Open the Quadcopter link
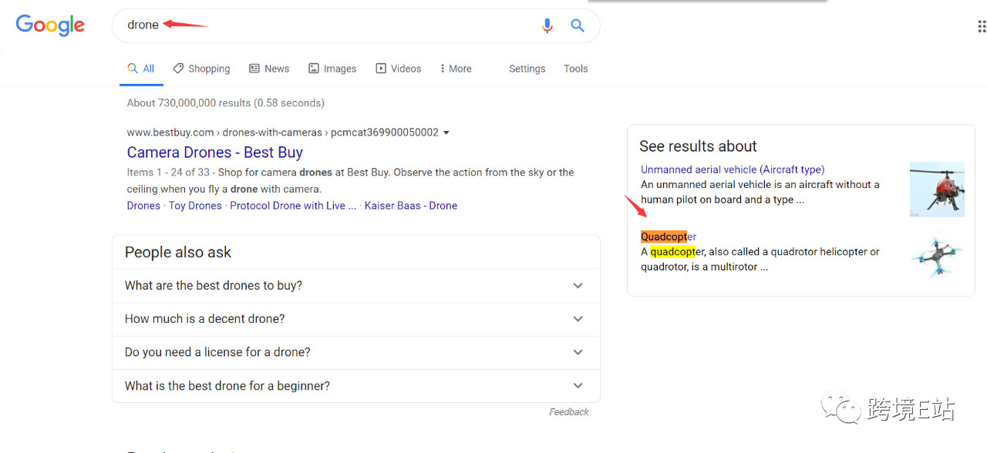 tap(669, 237)
